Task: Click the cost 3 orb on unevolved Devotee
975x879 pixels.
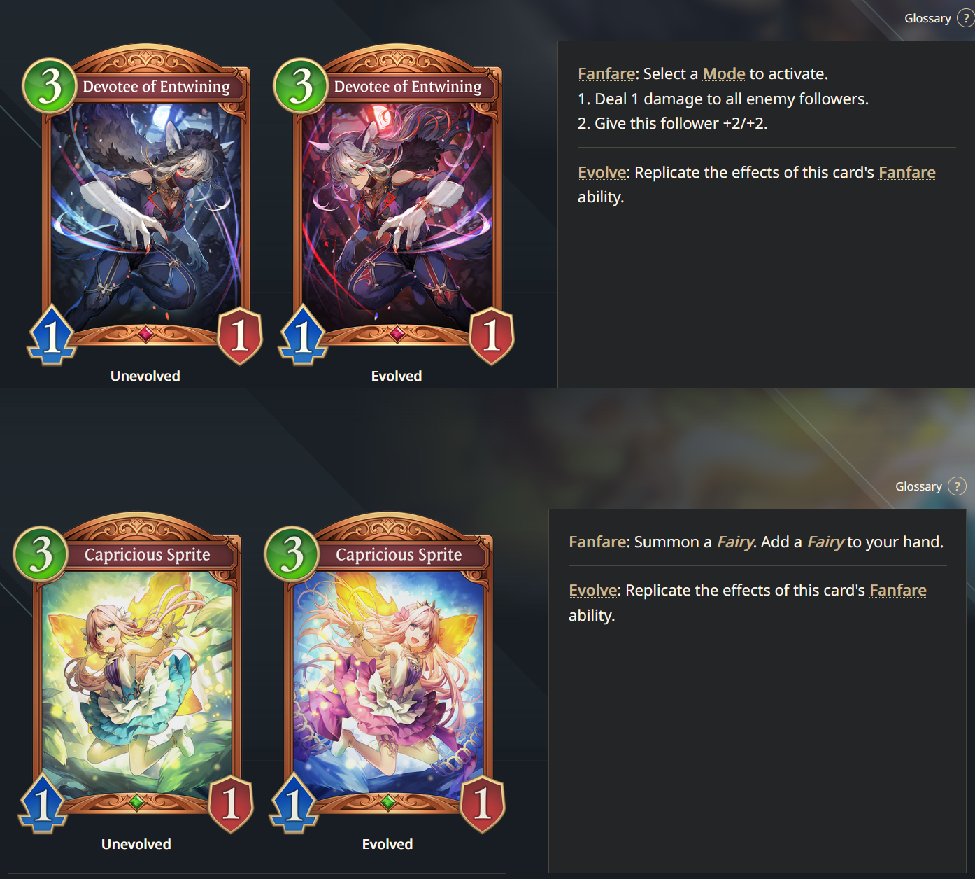Action: (50, 86)
